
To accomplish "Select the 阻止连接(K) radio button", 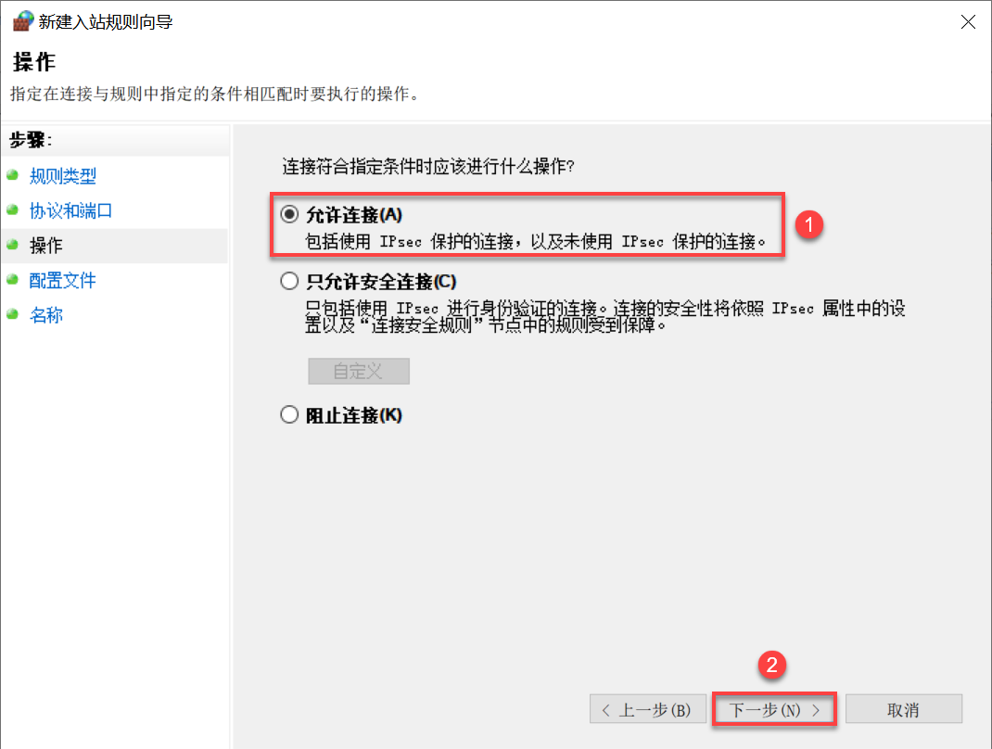I will click(x=289, y=415).
